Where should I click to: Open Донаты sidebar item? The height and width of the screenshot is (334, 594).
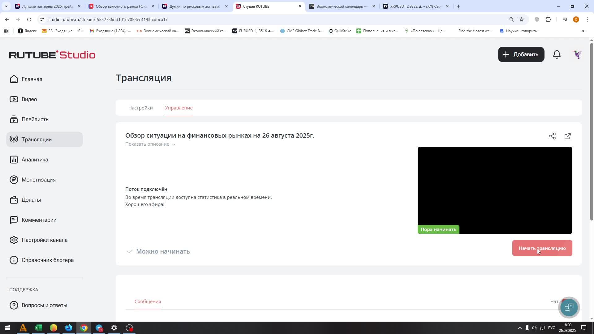point(31,200)
